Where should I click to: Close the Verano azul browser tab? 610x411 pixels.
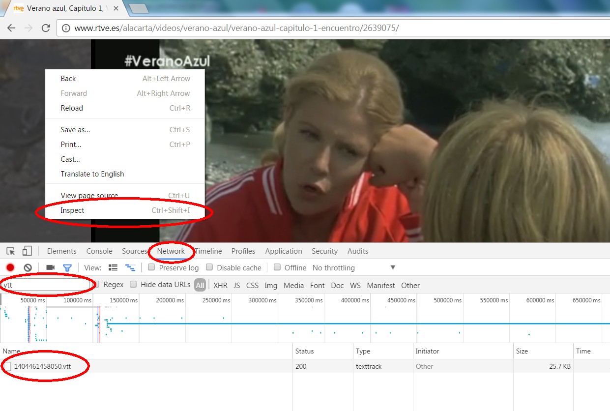click(x=116, y=8)
